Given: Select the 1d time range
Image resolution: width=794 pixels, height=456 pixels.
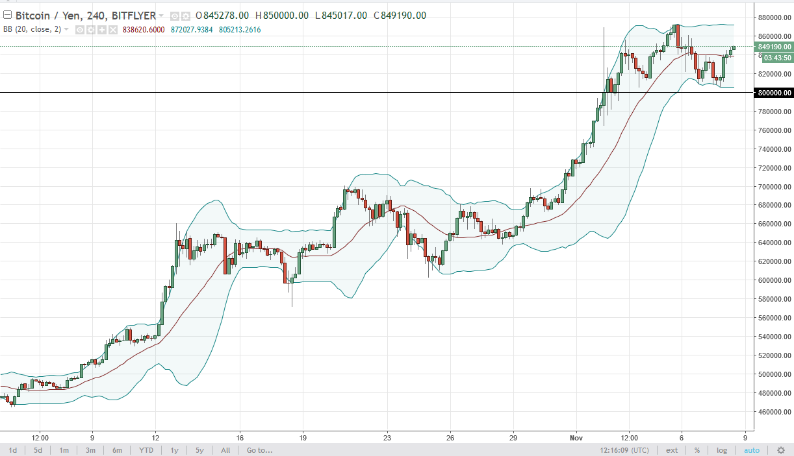Looking at the screenshot, I should [x=13, y=450].
